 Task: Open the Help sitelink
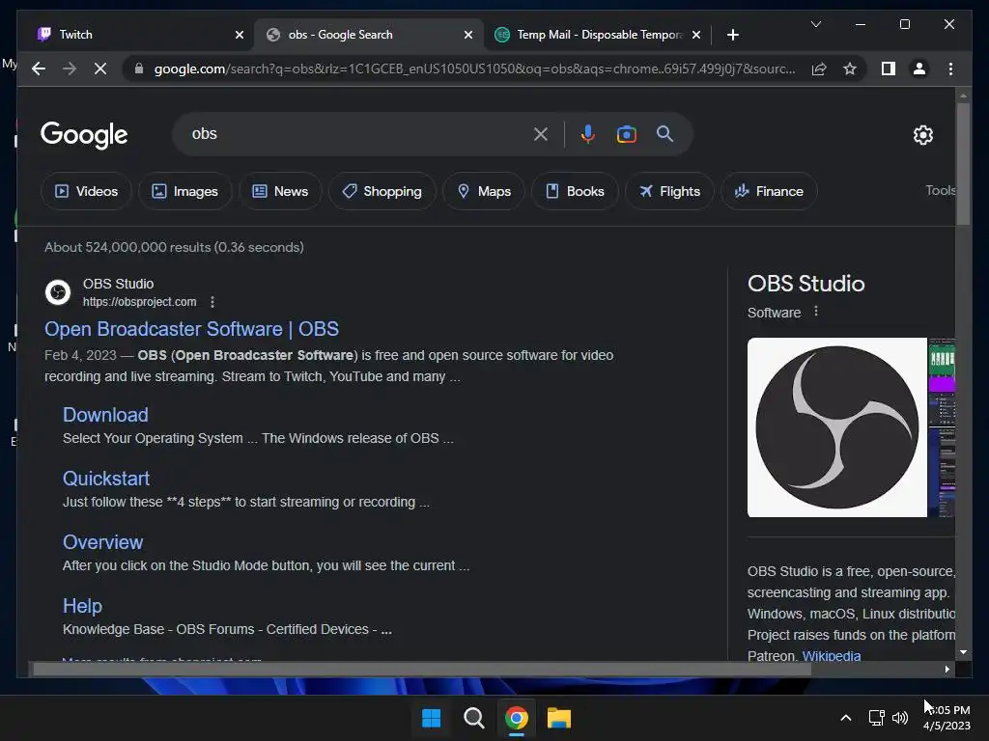pyautogui.click(x=82, y=606)
